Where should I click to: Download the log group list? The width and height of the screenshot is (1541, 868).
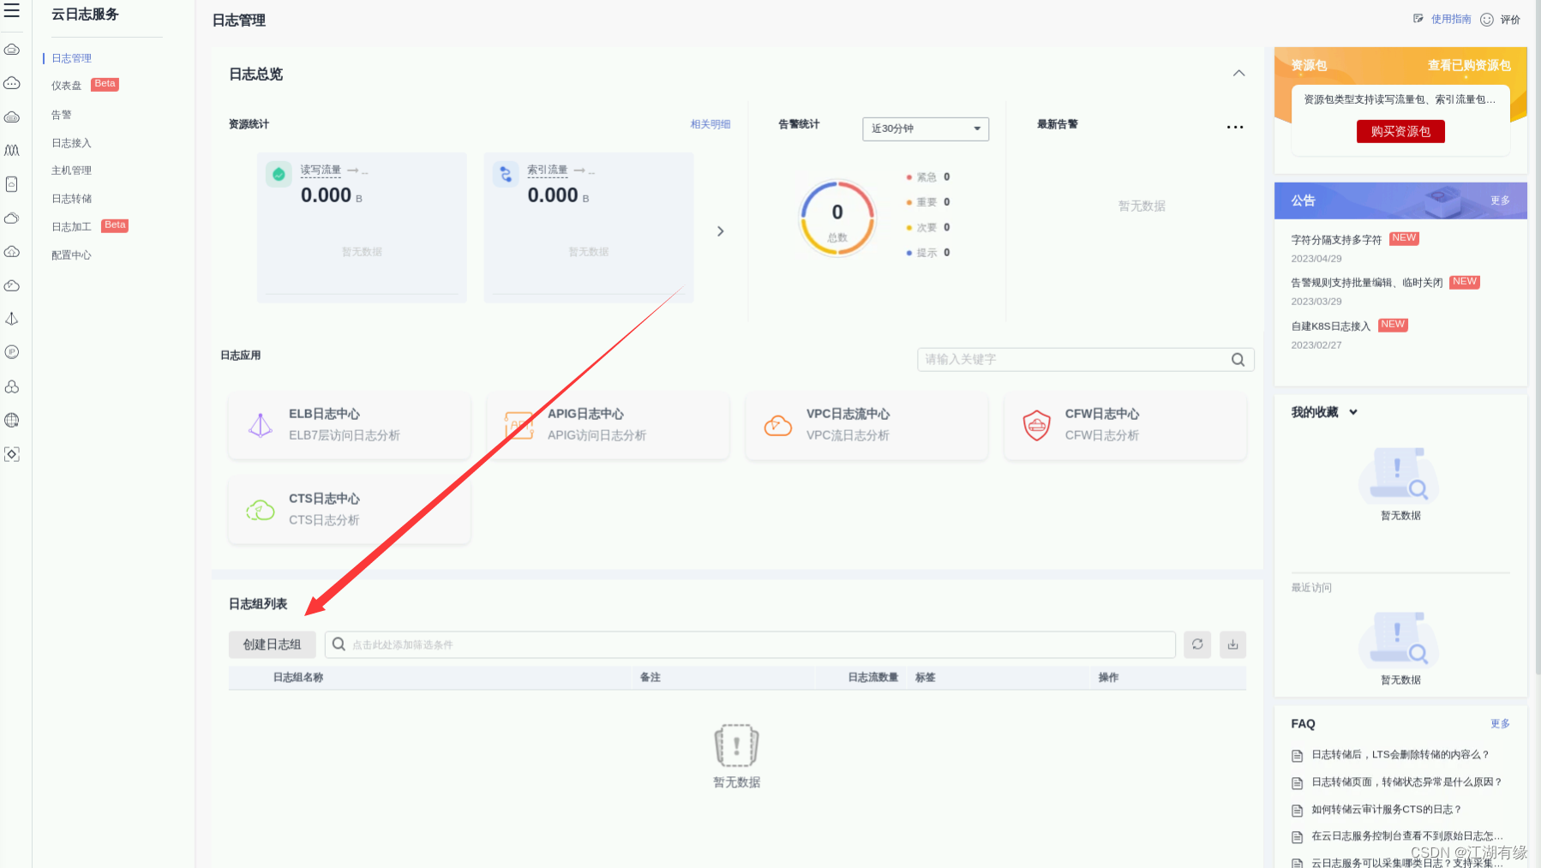[x=1232, y=644]
